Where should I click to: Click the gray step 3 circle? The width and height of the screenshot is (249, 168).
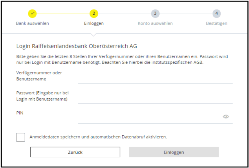155,14
